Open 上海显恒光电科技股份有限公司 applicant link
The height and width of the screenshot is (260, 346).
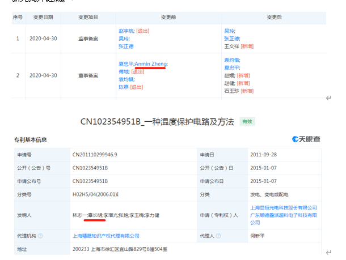[284, 207]
